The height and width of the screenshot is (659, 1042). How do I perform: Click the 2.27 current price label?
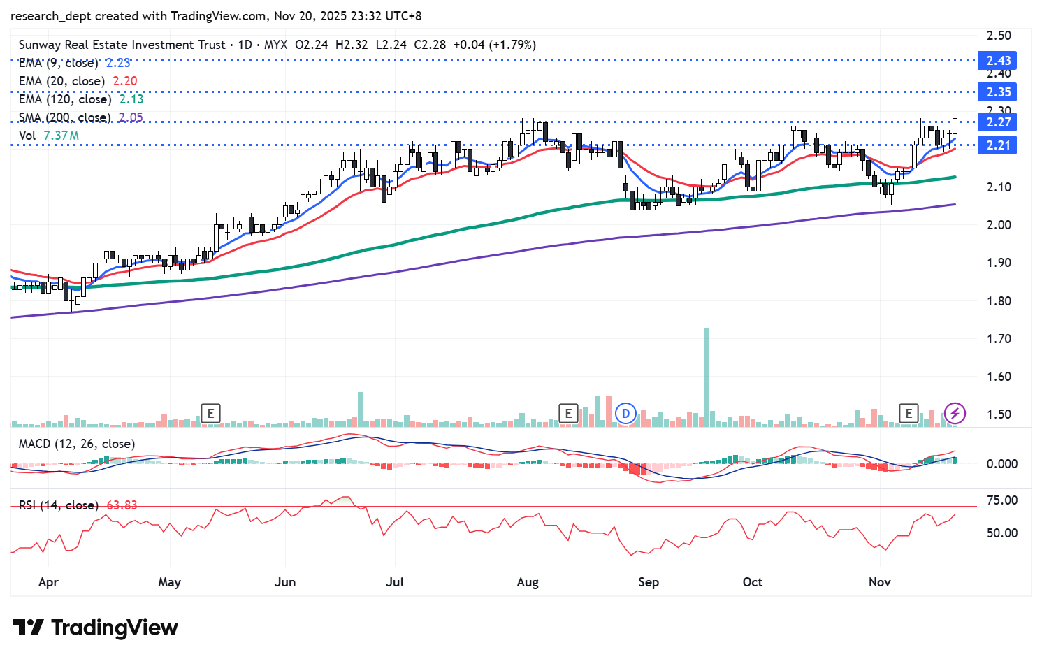point(998,122)
